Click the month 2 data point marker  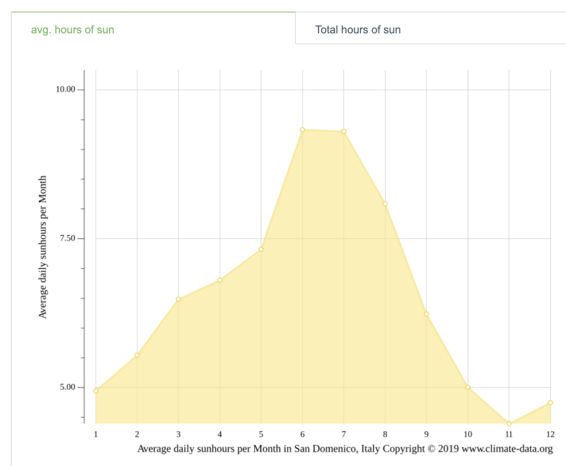137,355
